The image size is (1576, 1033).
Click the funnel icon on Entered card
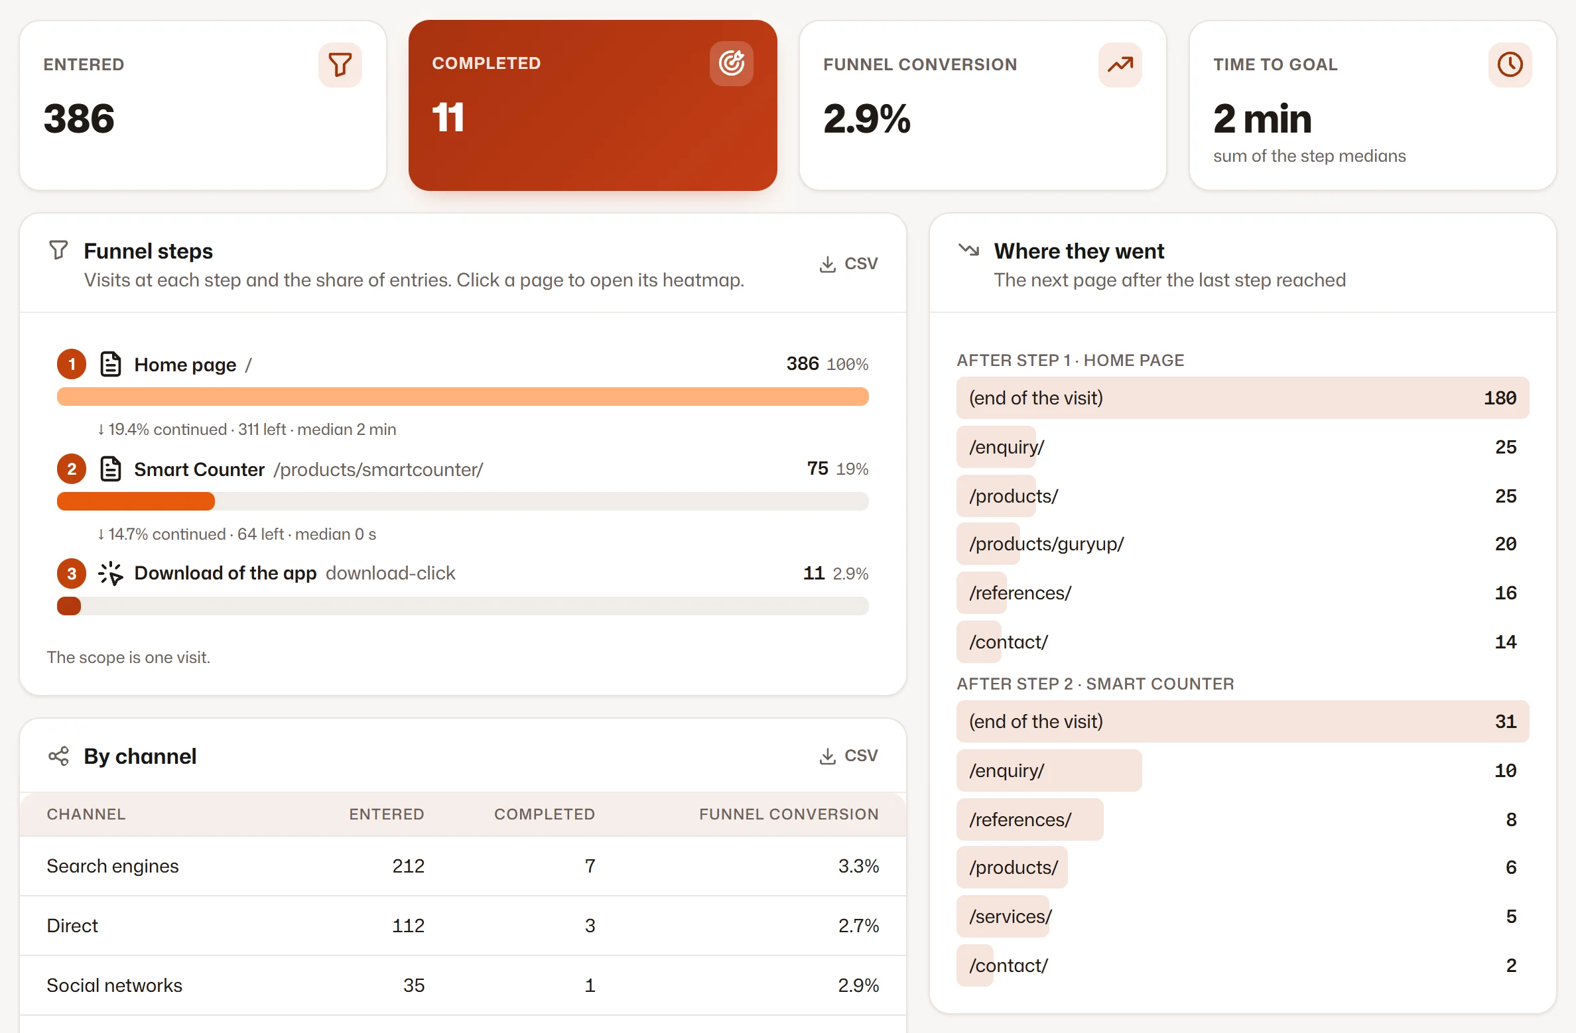(x=340, y=65)
